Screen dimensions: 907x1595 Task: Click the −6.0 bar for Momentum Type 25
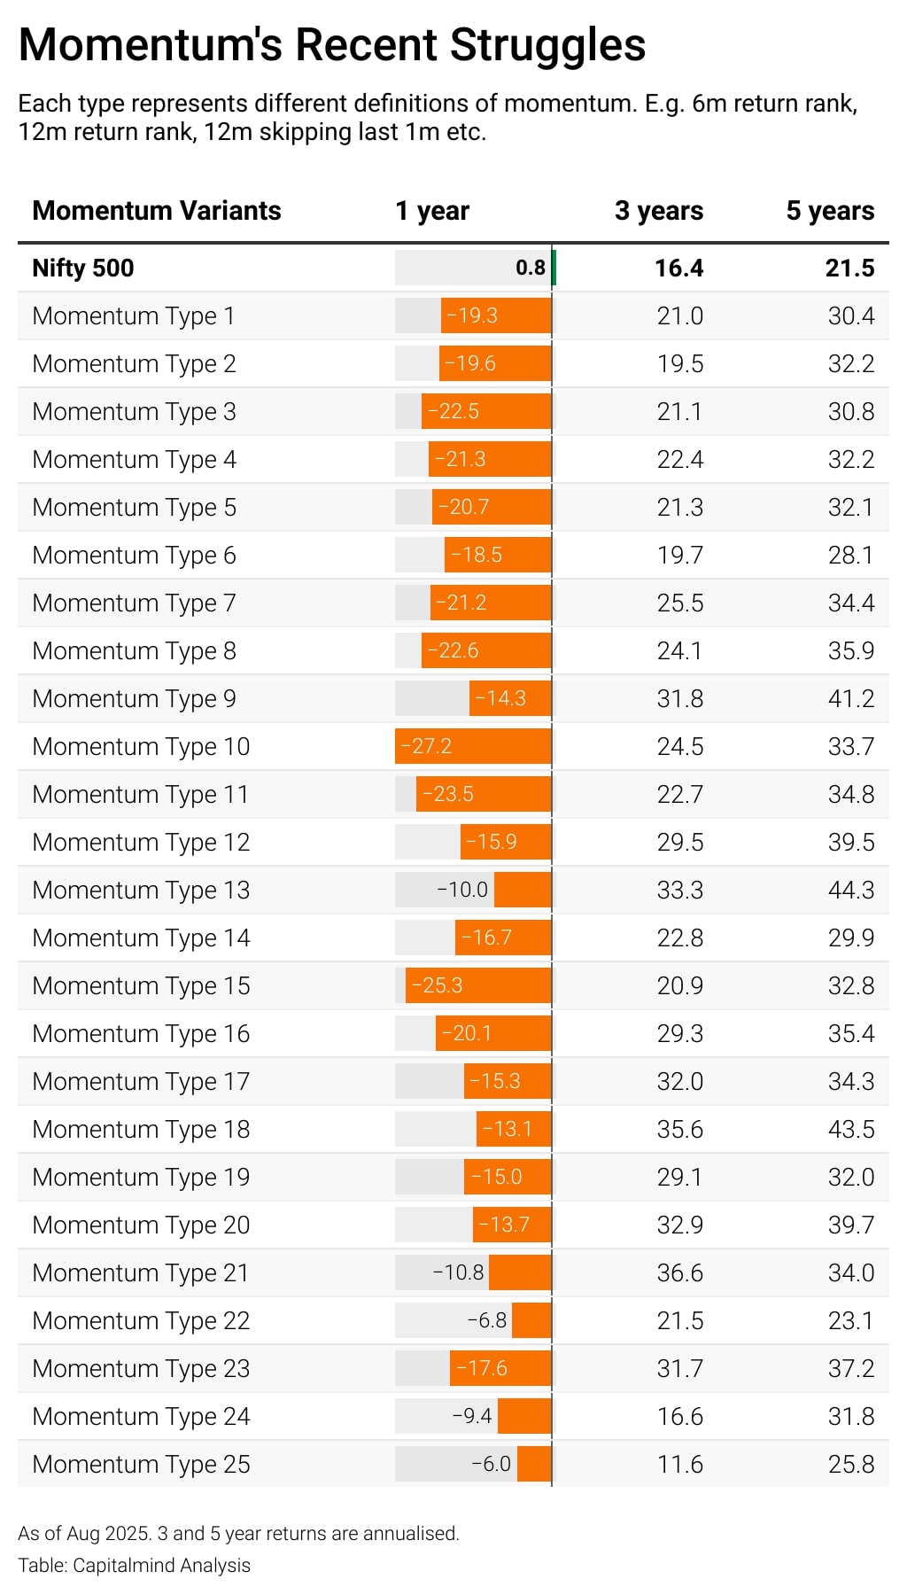(534, 1464)
